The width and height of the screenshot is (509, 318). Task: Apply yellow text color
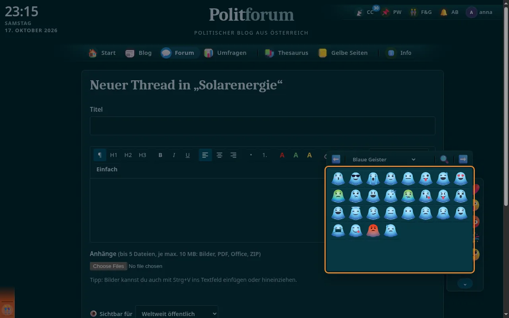click(x=309, y=155)
